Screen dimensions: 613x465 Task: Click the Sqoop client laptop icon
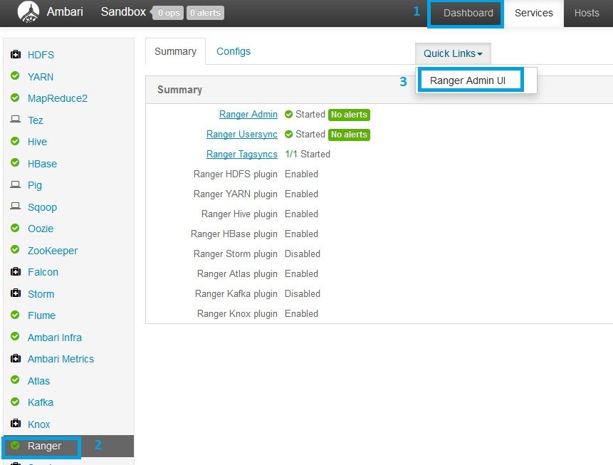click(x=15, y=207)
